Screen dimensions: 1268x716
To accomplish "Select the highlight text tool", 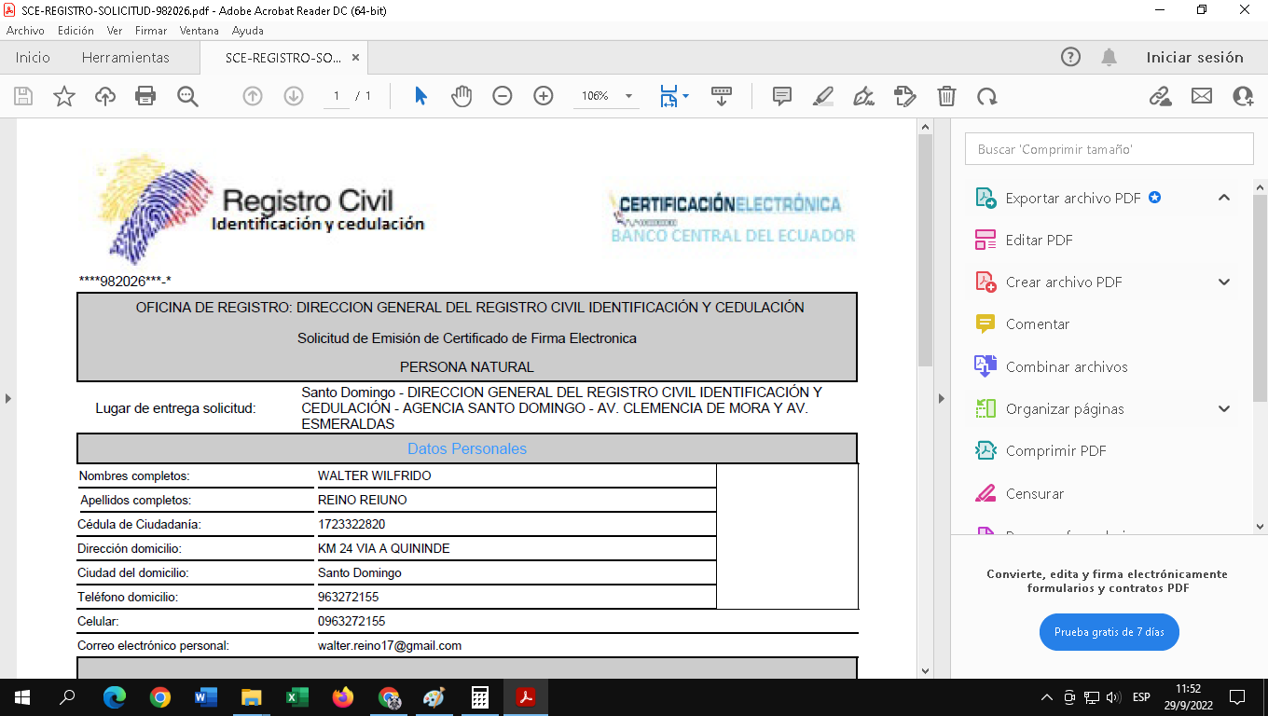I will pyautogui.click(x=823, y=96).
